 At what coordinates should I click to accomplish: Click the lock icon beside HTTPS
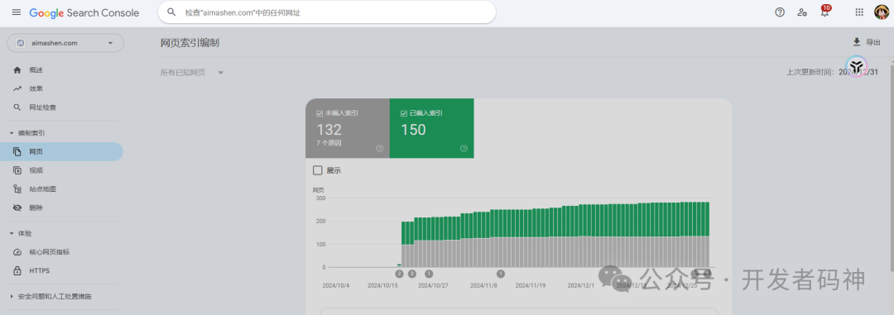pyautogui.click(x=17, y=270)
